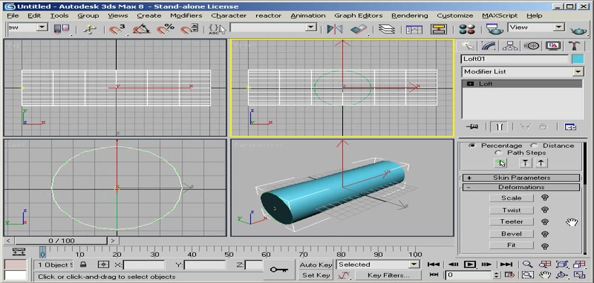The image size is (594, 283).
Task: Click the Teeter deformation button
Action: point(511,221)
